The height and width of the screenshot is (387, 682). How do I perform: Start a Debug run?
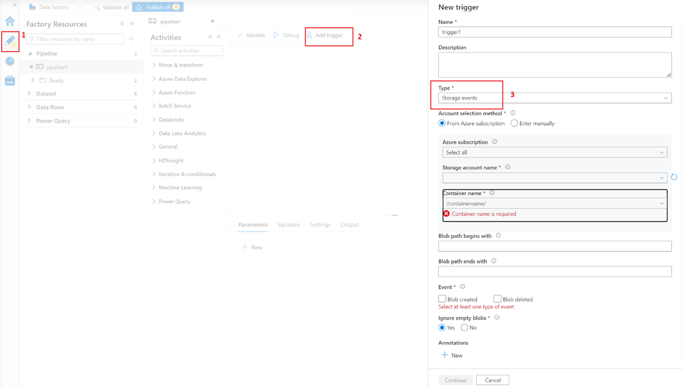click(x=286, y=36)
